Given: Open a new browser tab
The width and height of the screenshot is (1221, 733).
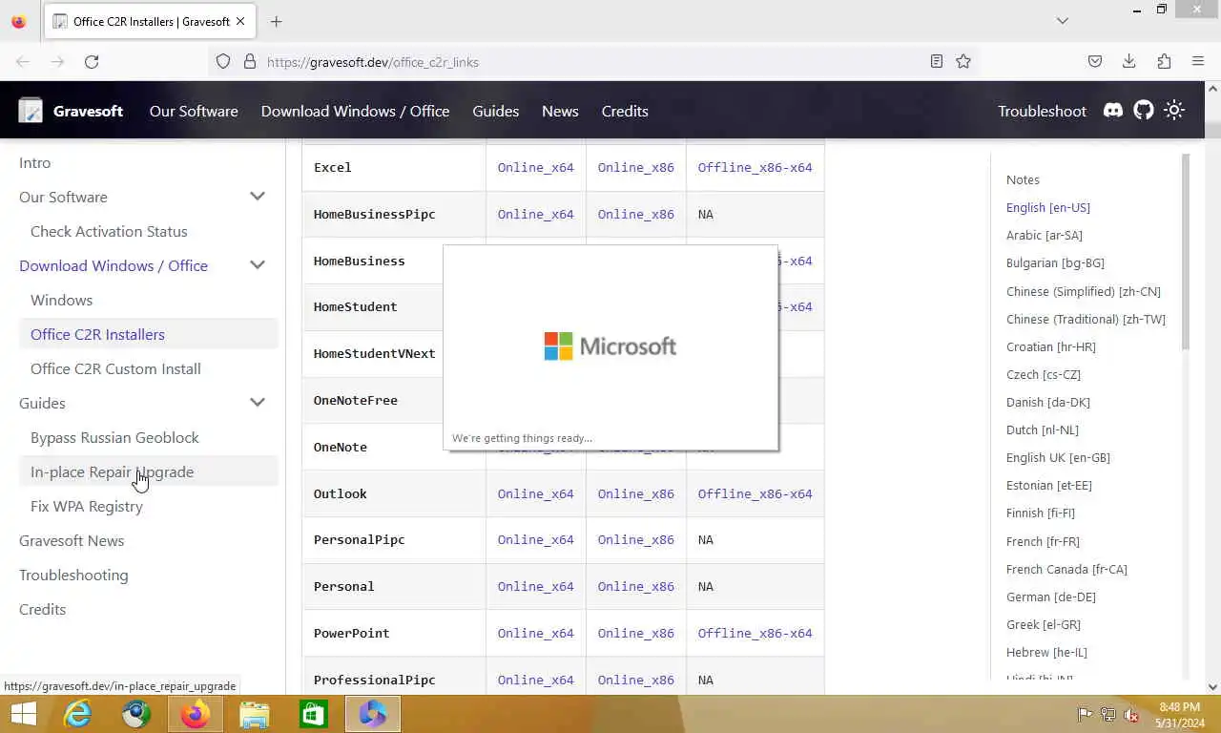Looking at the screenshot, I should pos(277,21).
